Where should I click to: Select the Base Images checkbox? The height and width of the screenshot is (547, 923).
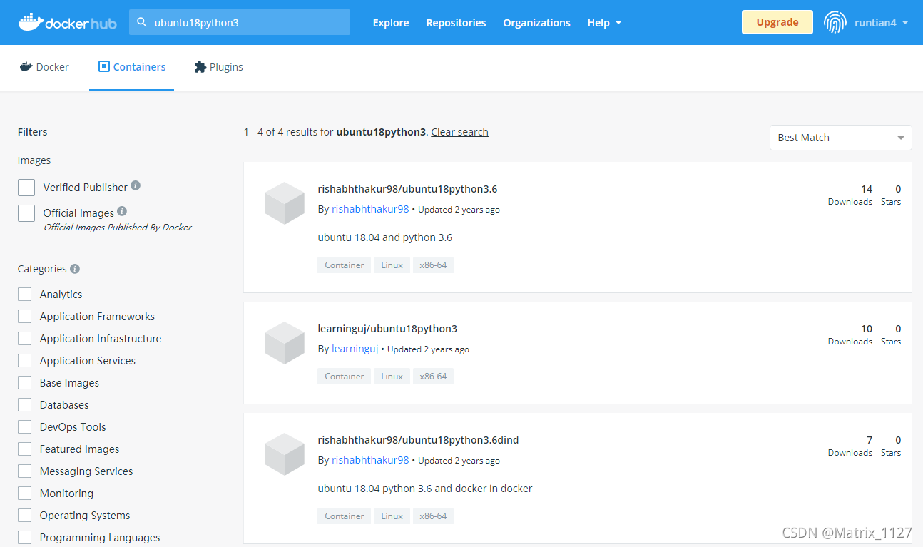(x=25, y=382)
